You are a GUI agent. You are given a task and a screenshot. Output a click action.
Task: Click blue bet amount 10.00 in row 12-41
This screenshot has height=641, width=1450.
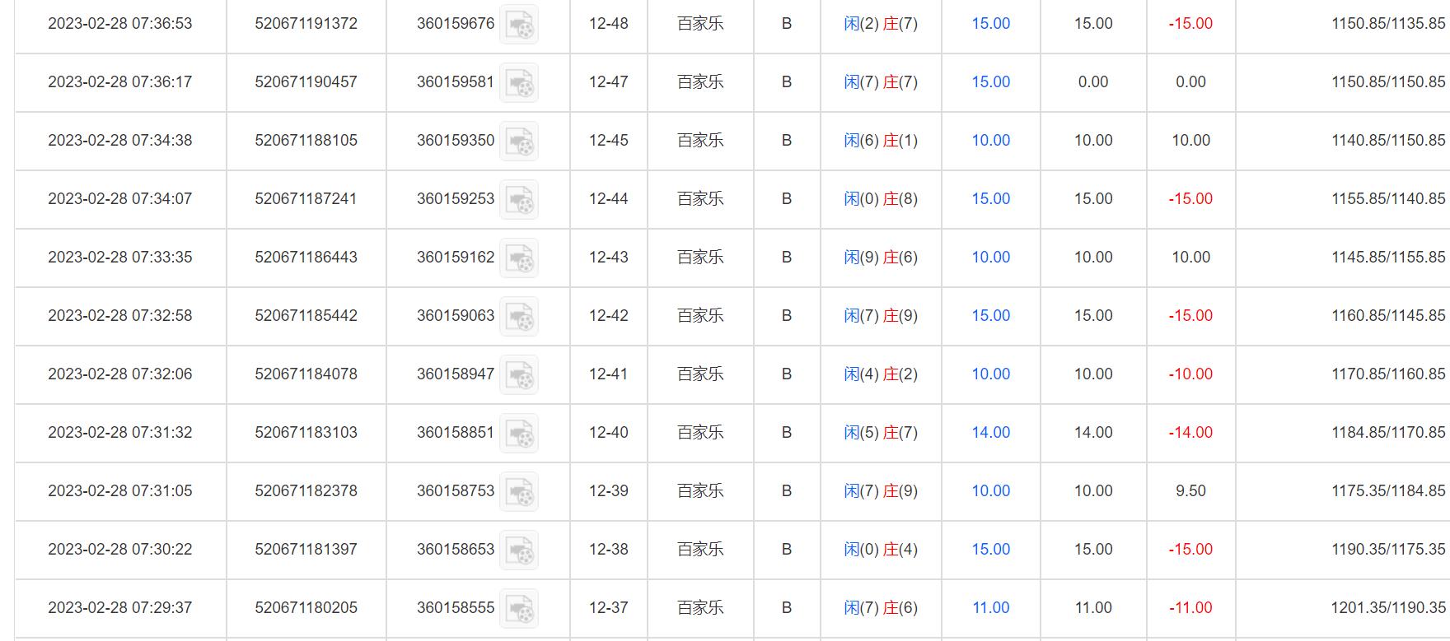point(990,374)
